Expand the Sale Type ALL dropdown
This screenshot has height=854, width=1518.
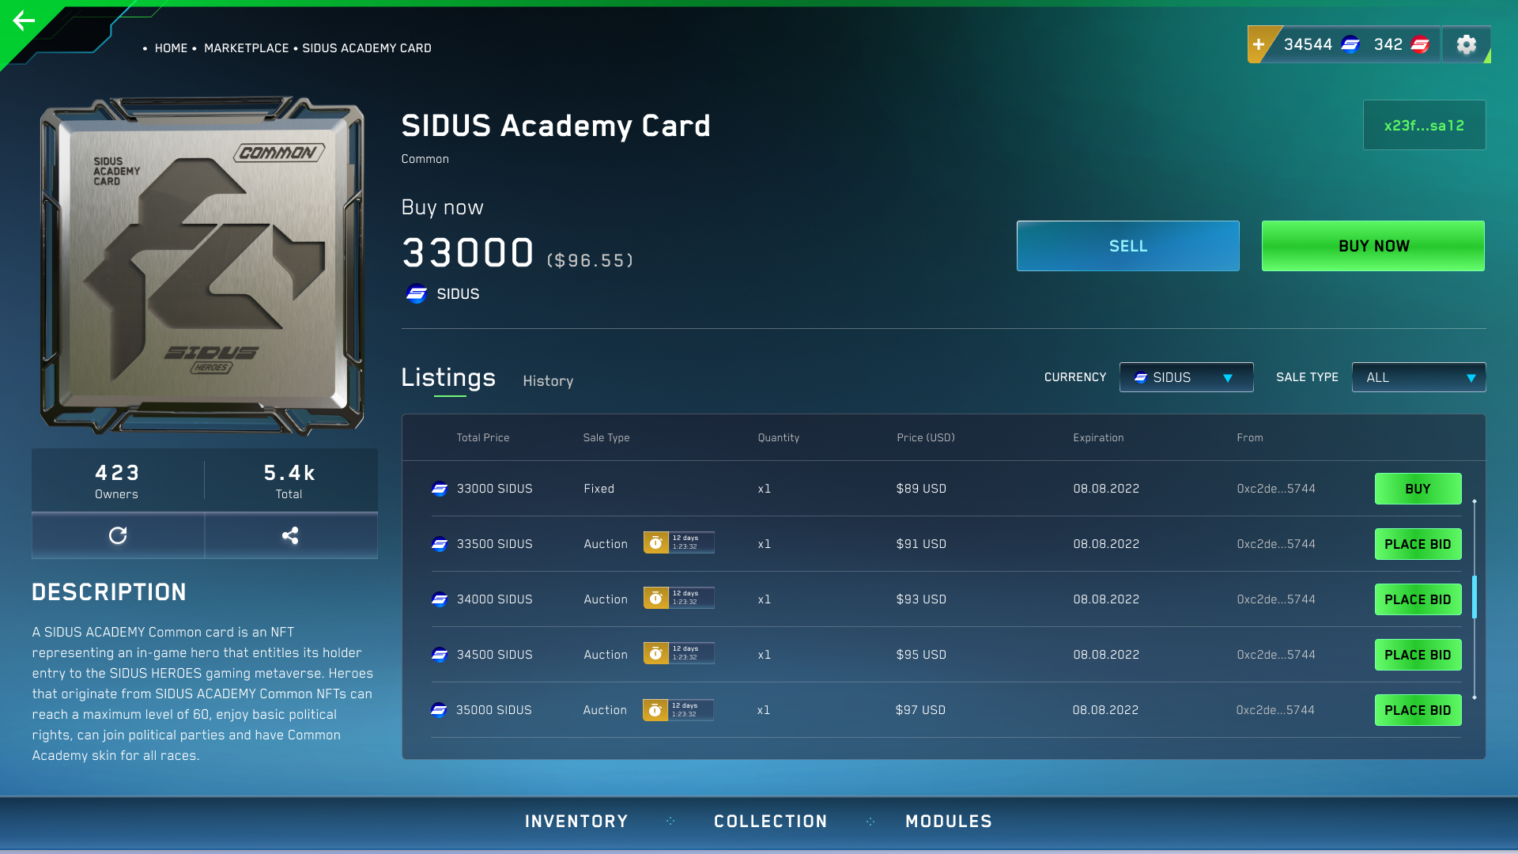click(1418, 377)
